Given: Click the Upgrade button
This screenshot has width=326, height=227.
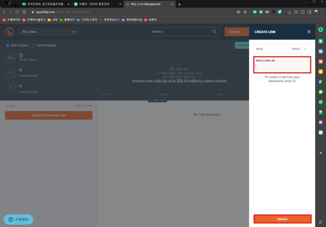Looking at the screenshot, I should [242, 45].
